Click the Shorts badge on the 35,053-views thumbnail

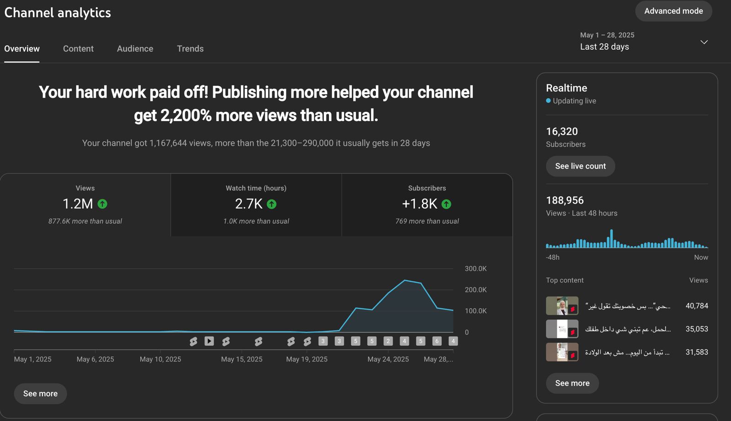572,332
